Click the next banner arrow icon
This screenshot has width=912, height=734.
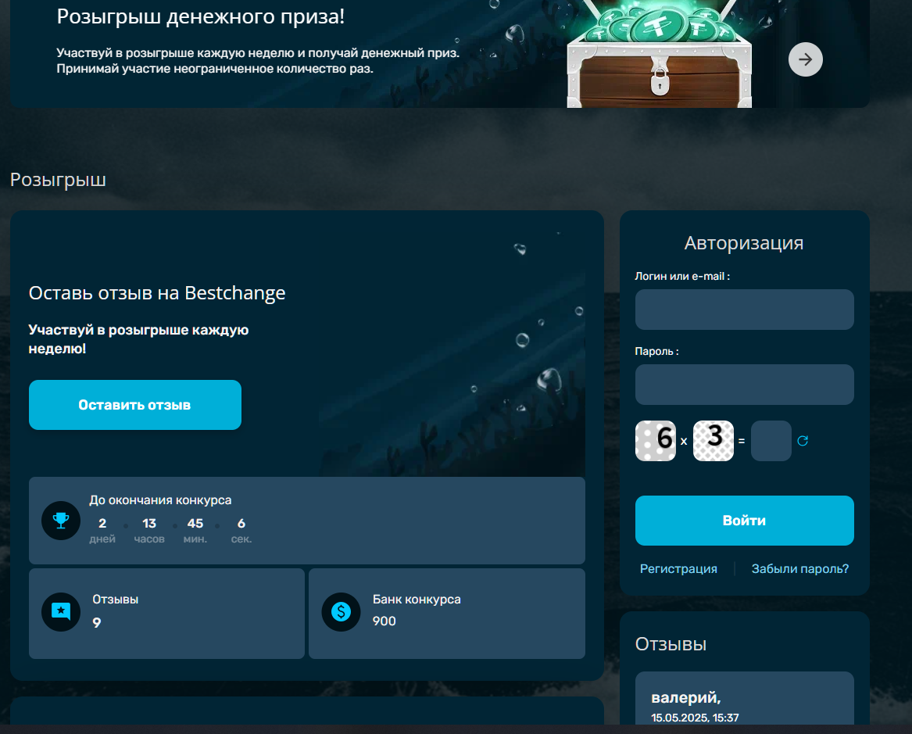(805, 59)
